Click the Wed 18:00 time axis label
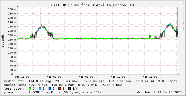This screenshot has width=186, height=96. click(150, 77)
